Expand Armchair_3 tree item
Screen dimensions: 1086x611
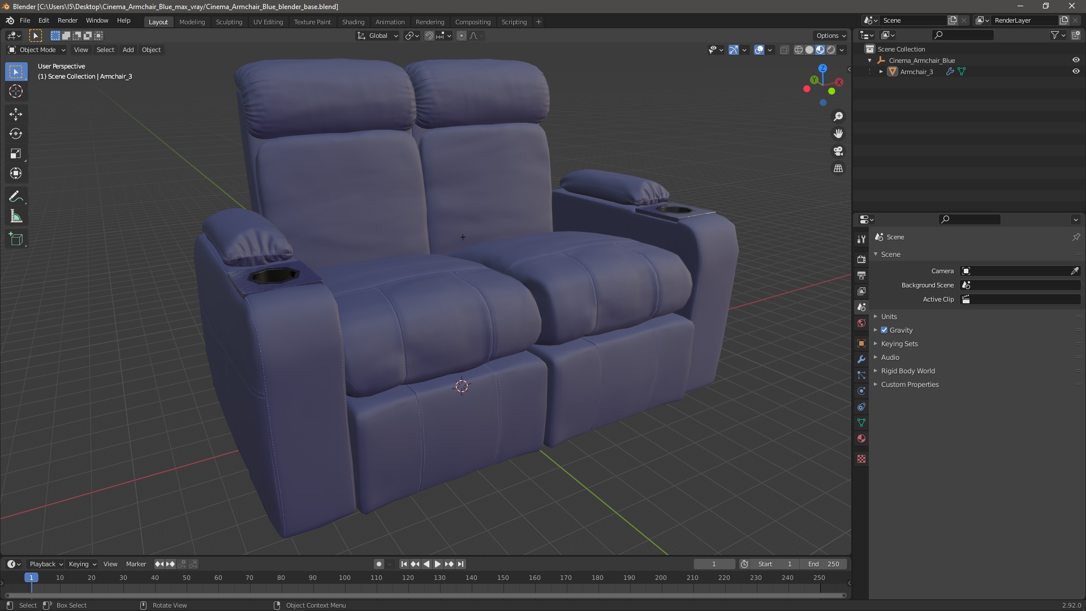coord(881,72)
